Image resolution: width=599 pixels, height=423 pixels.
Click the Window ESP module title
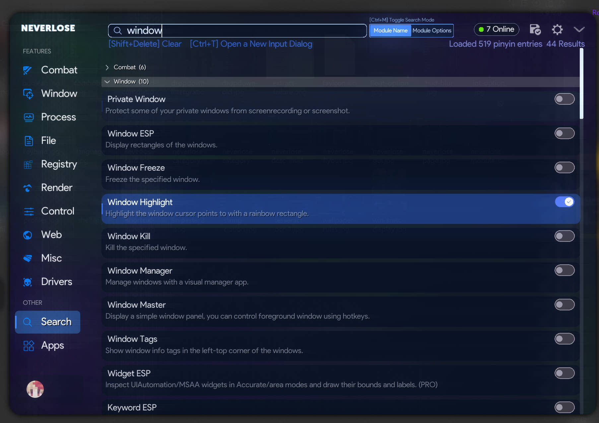tap(131, 133)
